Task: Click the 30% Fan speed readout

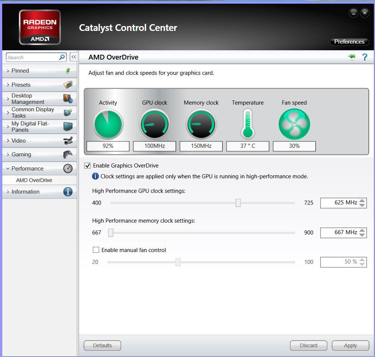Action: (294, 146)
